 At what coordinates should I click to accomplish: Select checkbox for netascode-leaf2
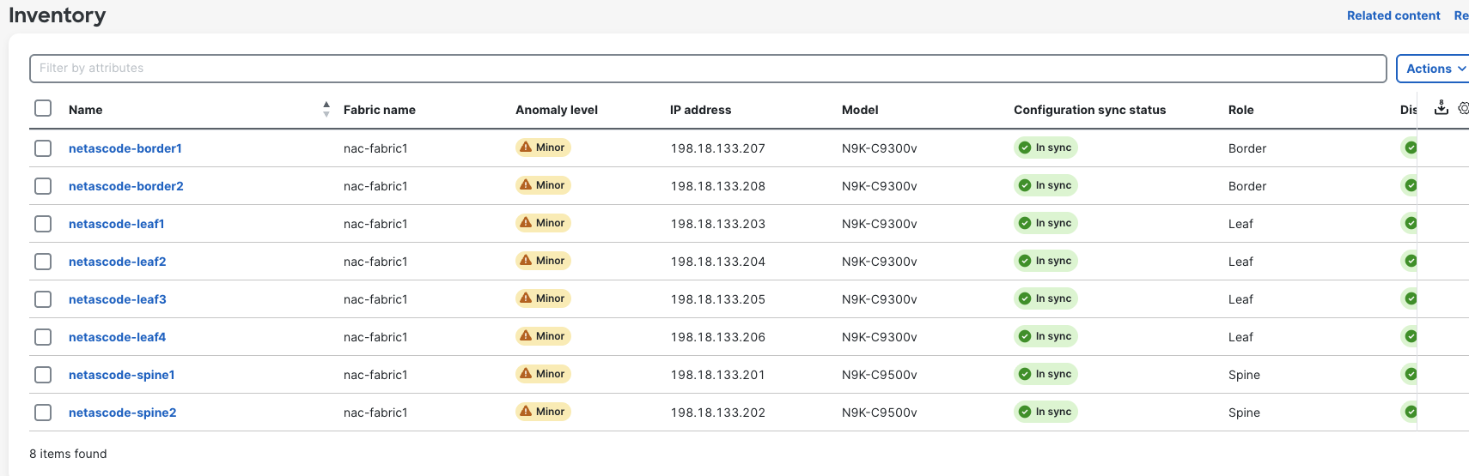pyautogui.click(x=43, y=262)
